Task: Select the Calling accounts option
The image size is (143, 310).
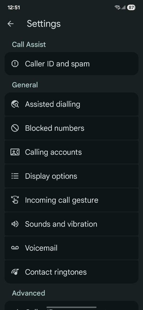Action: tap(71, 152)
